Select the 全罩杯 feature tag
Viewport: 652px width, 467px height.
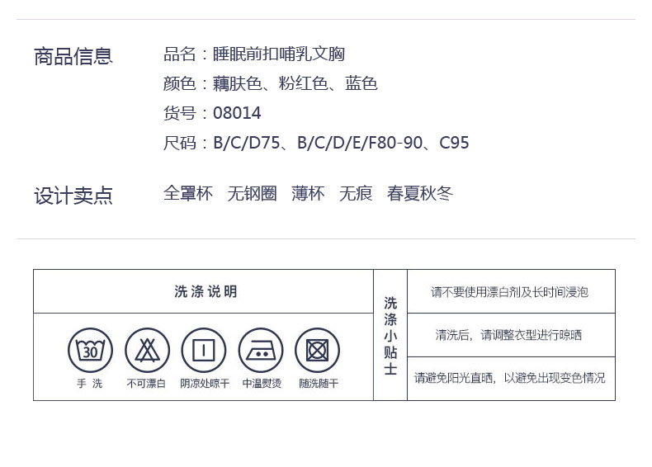pos(188,193)
